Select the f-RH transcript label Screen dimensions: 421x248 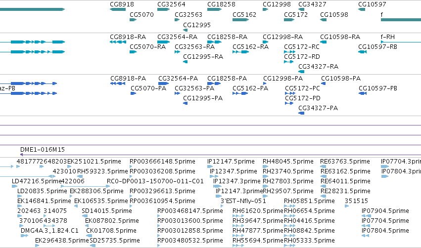coord(388,37)
